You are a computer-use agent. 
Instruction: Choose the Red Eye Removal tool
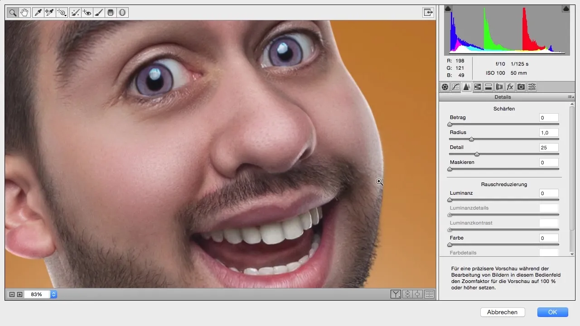coord(87,13)
